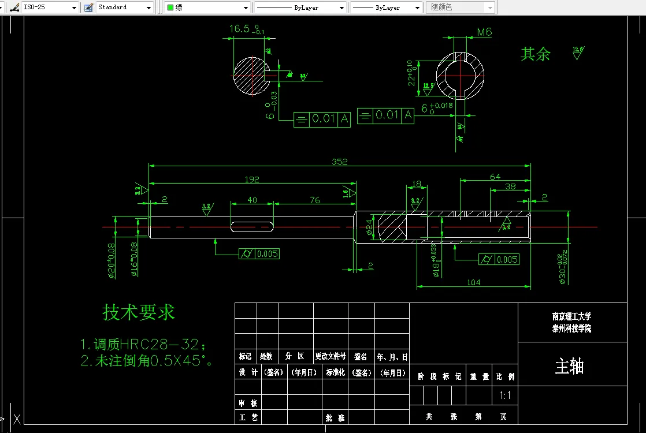Click the 其余 surface finish note
Screen dimensions: 646x433
535,54
